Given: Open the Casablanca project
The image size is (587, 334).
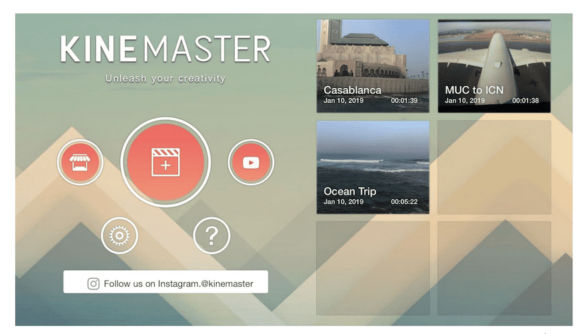Looking at the screenshot, I should [x=373, y=66].
